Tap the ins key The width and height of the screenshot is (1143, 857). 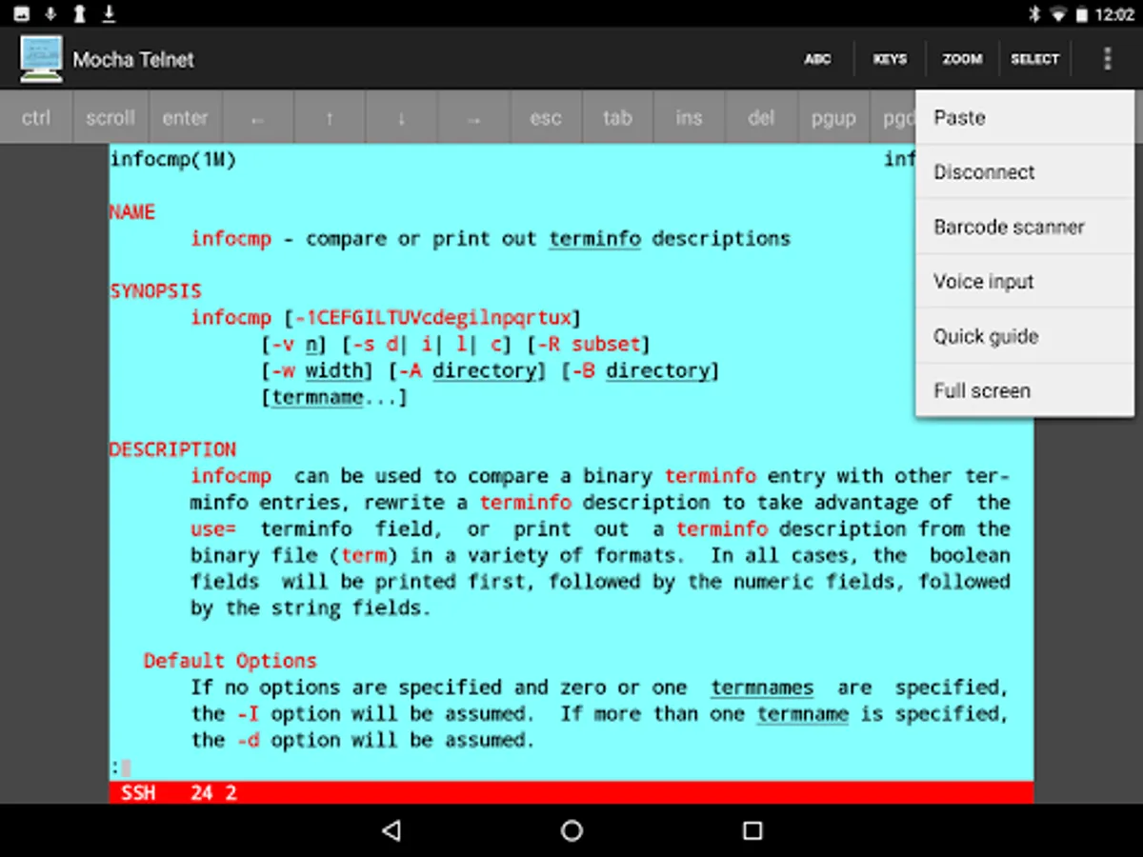pyautogui.click(x=689, y=118)
